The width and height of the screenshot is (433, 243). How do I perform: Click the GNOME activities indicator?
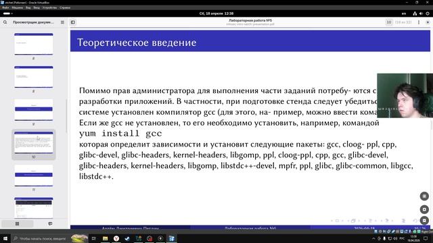pos(7,13)
